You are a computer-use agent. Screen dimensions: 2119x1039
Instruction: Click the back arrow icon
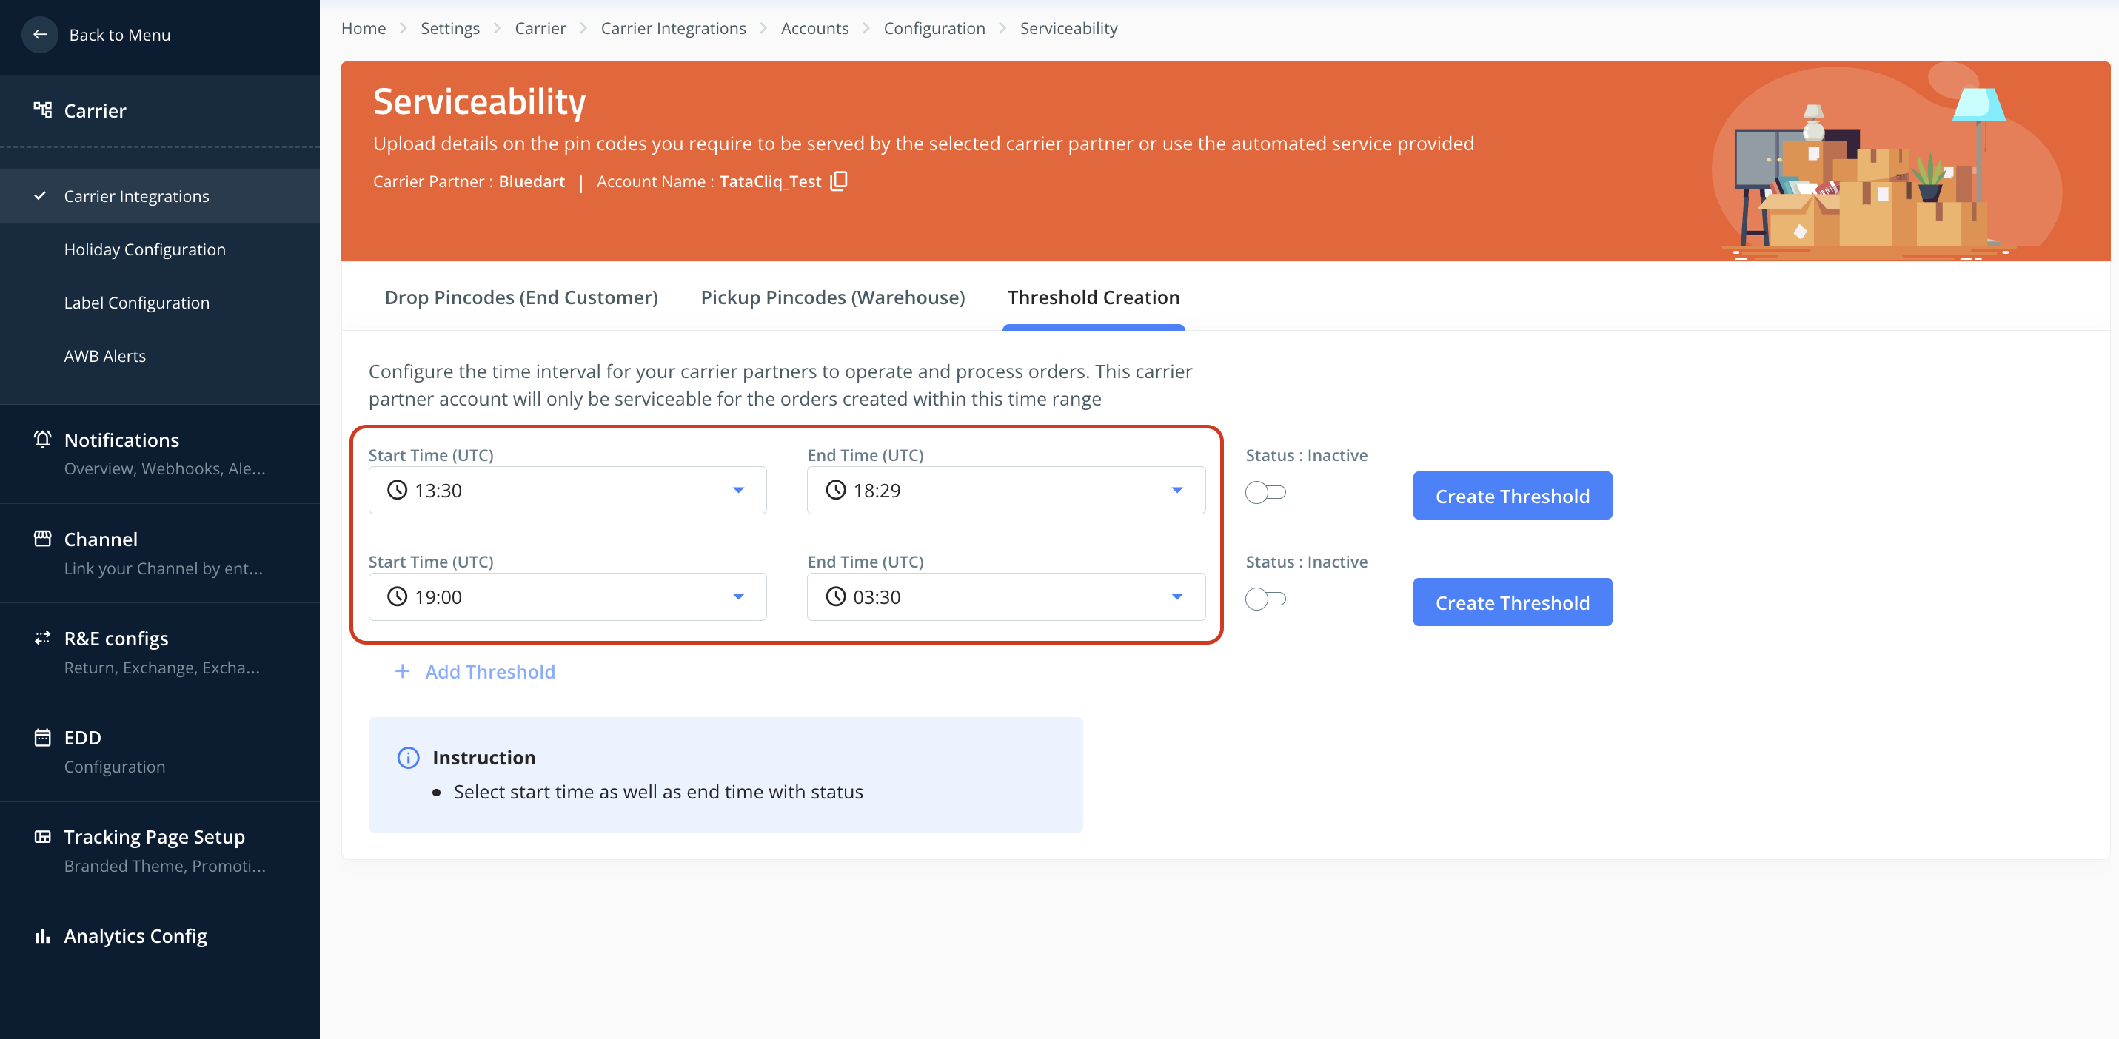pyautogui.click(x=39, y=35)
